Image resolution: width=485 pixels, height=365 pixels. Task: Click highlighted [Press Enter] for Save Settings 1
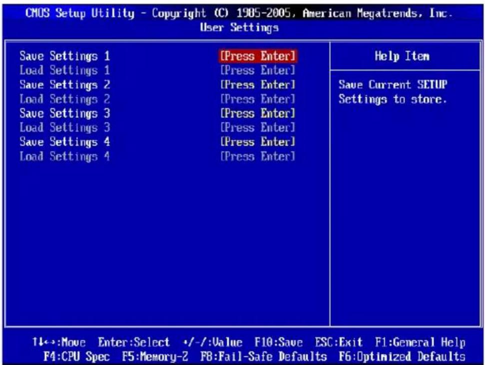tap(258, 56)
